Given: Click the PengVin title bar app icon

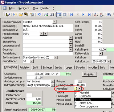Looking at the screenshot, I should pyautogui.click(x=2, y=2).
